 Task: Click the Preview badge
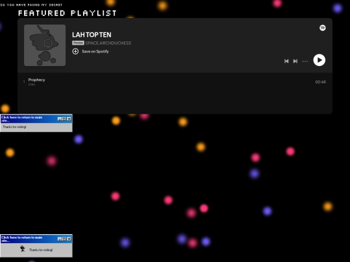coord(78,43)
